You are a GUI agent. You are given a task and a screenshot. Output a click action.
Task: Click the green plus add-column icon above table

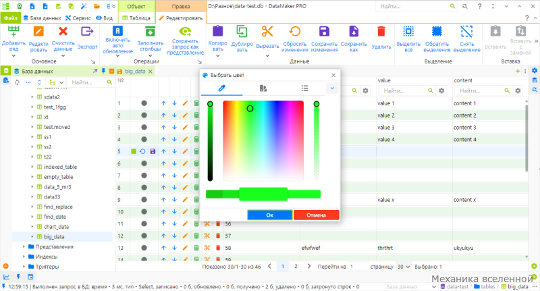518,71
